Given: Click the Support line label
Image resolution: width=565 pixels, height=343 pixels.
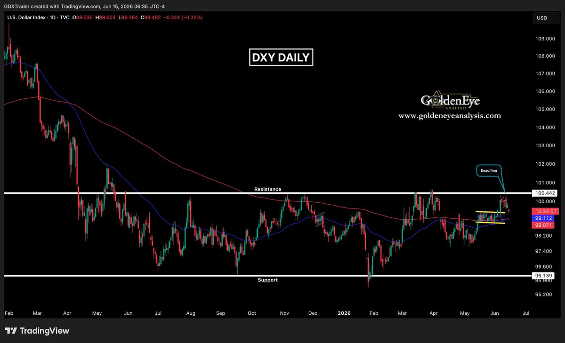Looking at the screenshot, I should click(x=267, y=280).
